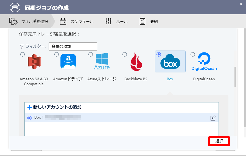Click the folder selection step icon

pyautogui.click(x=13, y=21)
